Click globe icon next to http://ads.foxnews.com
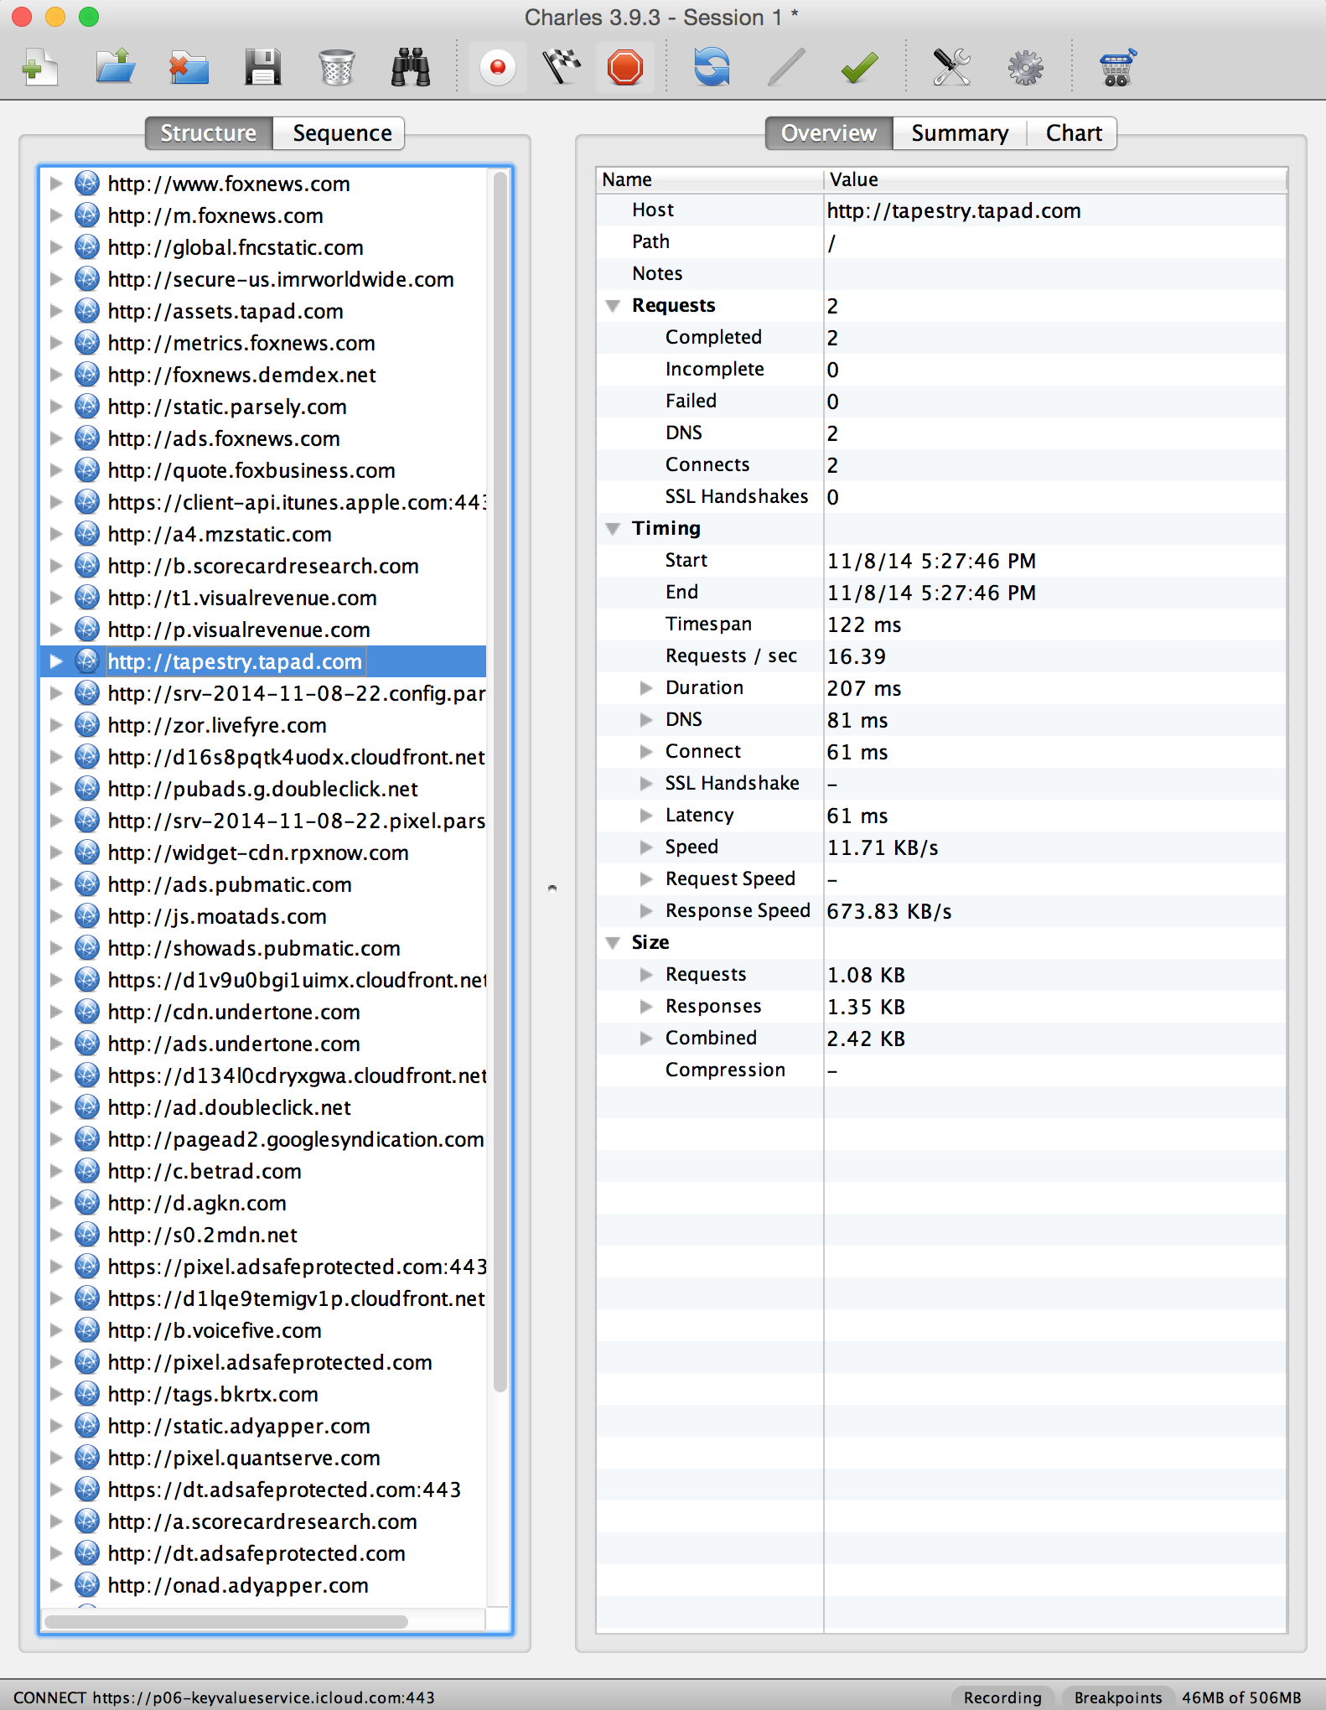The image size is (1326, 1710). (x=87, y=438)
